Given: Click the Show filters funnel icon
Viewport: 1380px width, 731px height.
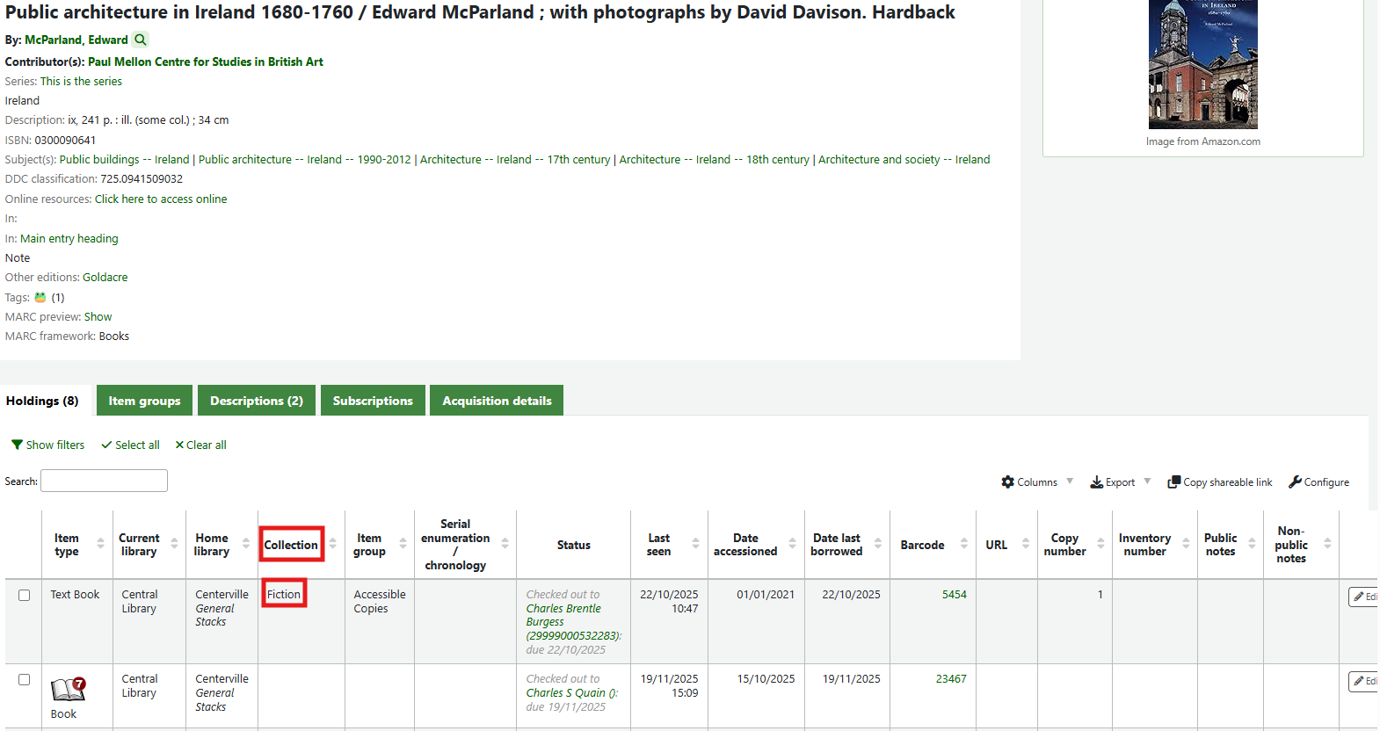Looking at the screenshot, I should click(x=17, y=445).
